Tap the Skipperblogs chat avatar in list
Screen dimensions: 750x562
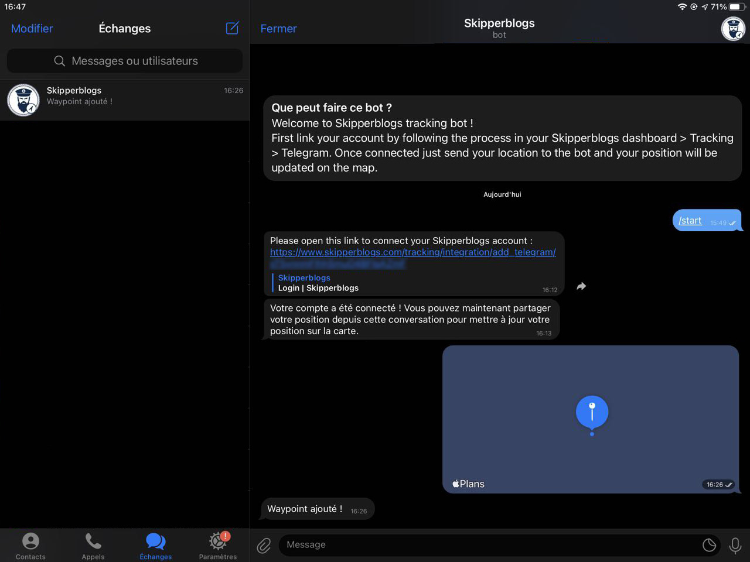23,100
